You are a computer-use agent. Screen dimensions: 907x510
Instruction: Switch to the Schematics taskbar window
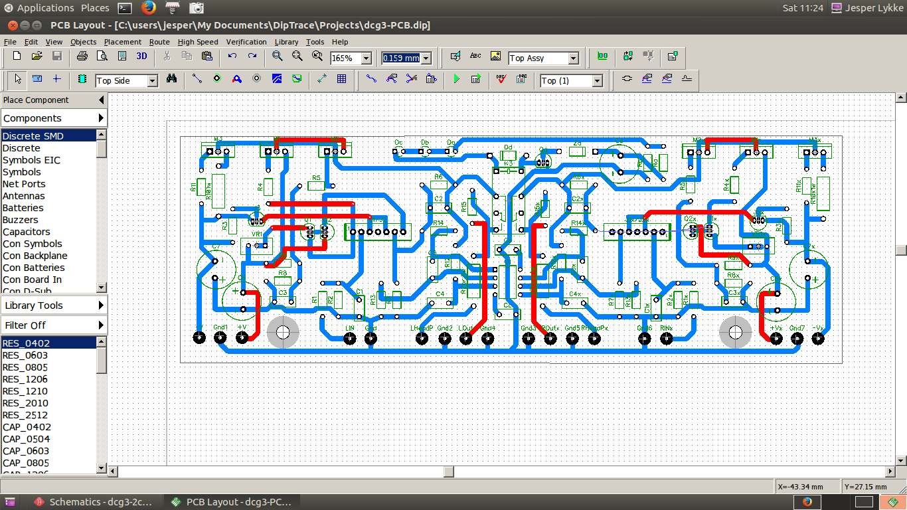tap(93, 502)
